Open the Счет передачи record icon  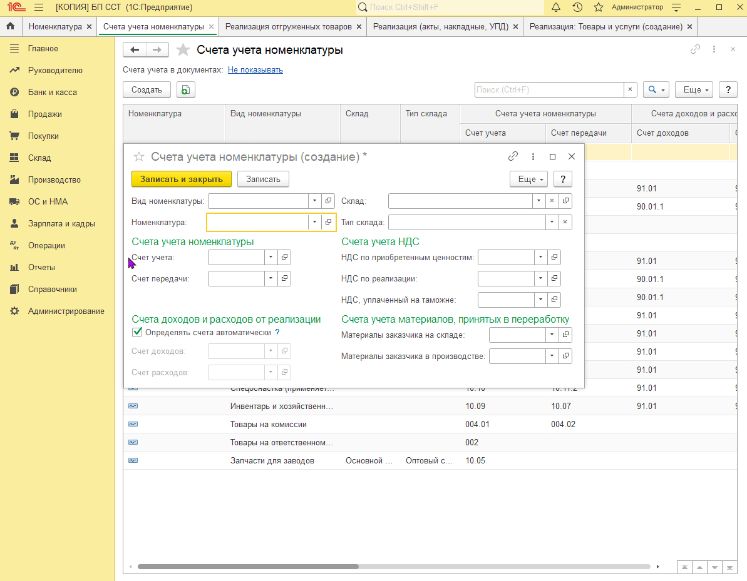coord(284,278)
